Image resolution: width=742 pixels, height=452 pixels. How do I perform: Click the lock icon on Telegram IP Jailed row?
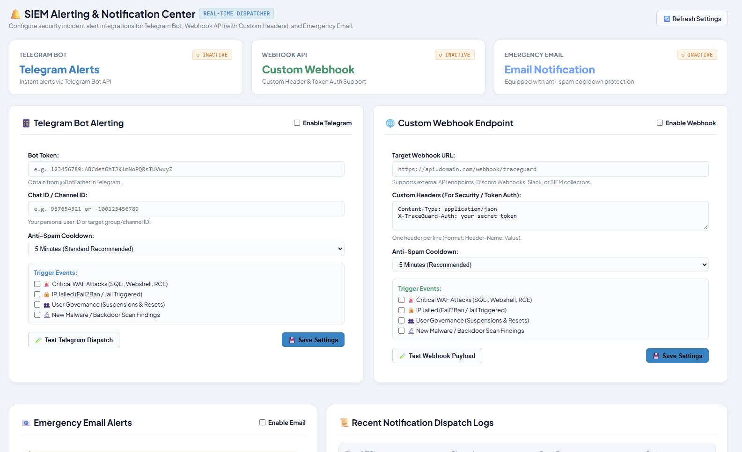point(47,294)
